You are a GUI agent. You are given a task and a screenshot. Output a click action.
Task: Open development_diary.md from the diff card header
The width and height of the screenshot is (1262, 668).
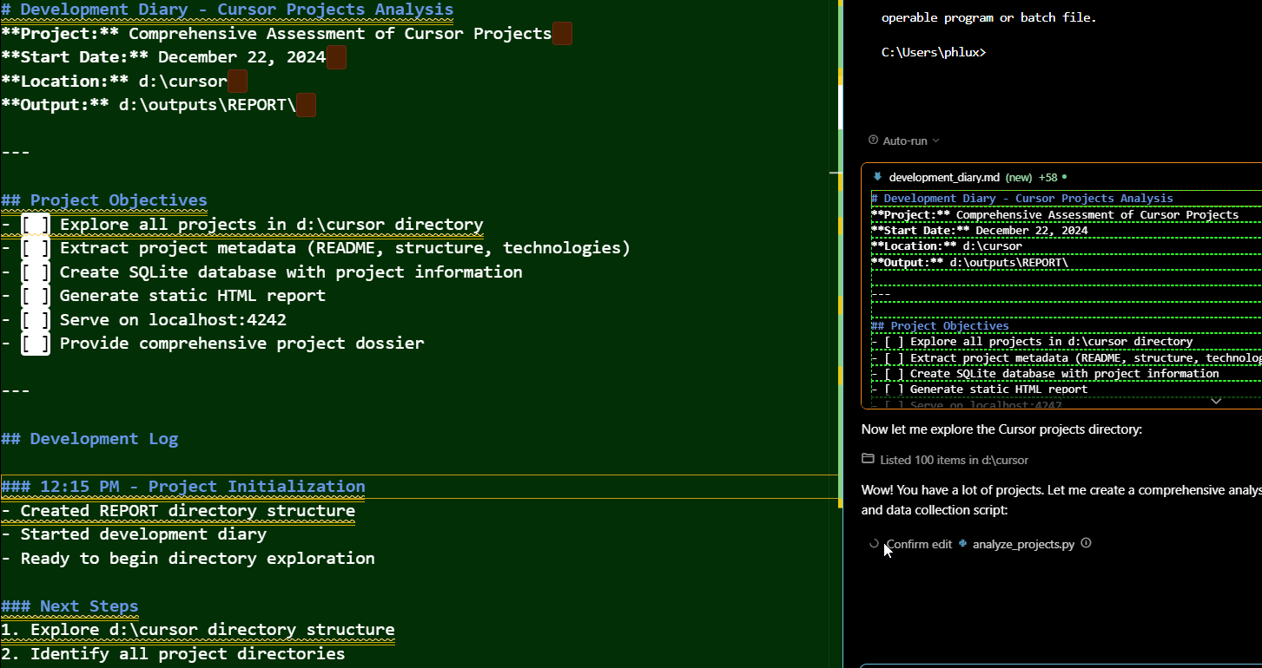(944, 177)
